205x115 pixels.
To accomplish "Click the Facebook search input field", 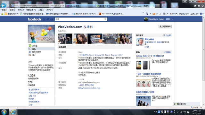I will click(79, 19).
